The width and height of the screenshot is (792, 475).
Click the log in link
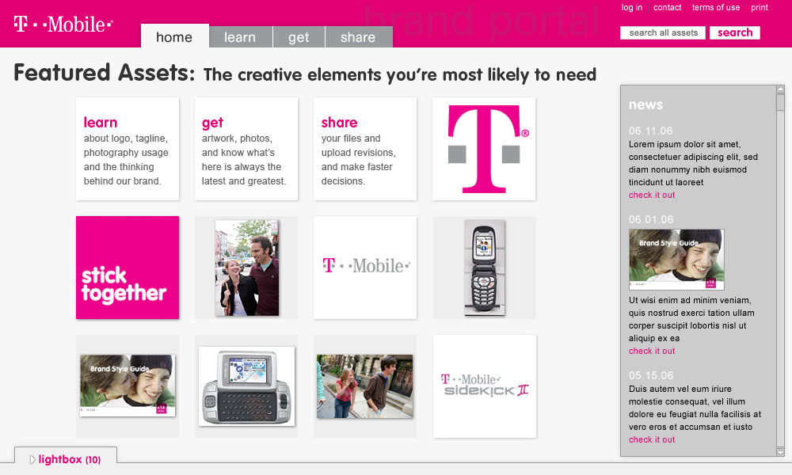pos(631,7)
